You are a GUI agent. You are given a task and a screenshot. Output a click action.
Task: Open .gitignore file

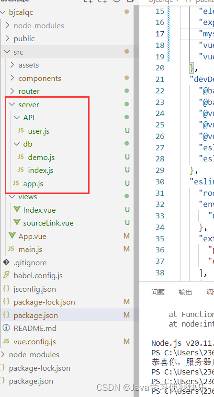click(x=30, y=263)
